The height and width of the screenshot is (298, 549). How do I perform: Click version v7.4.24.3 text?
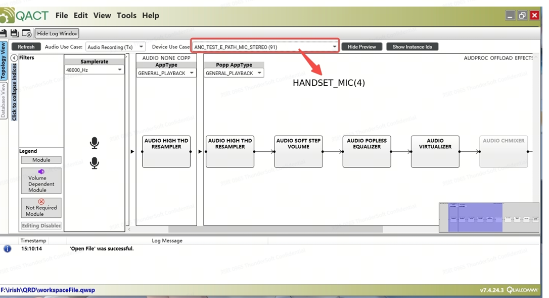[x=491, y=290]
